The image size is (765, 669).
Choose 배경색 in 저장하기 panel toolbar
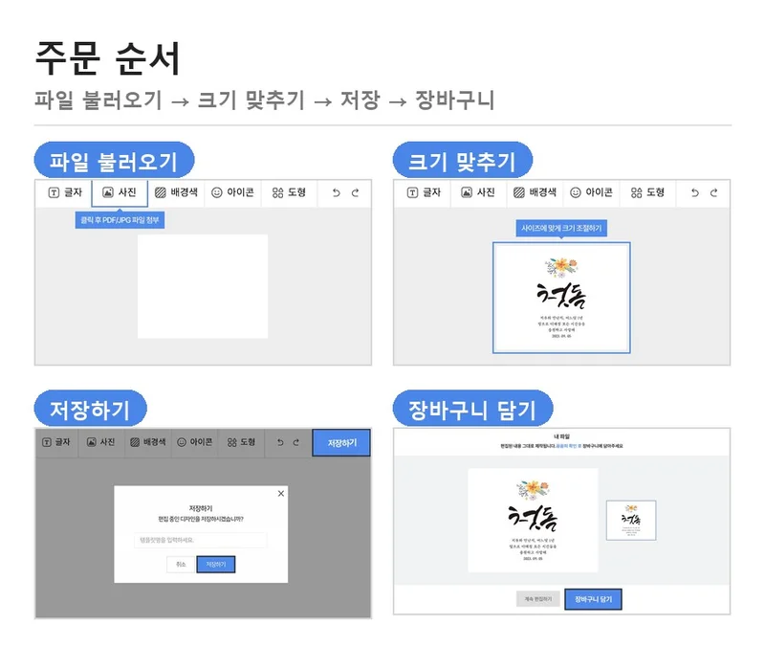click(x=148, y=442)
